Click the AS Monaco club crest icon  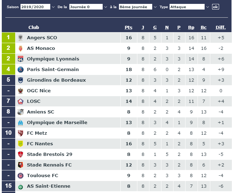pyautogui.click(x=21, y=48)
